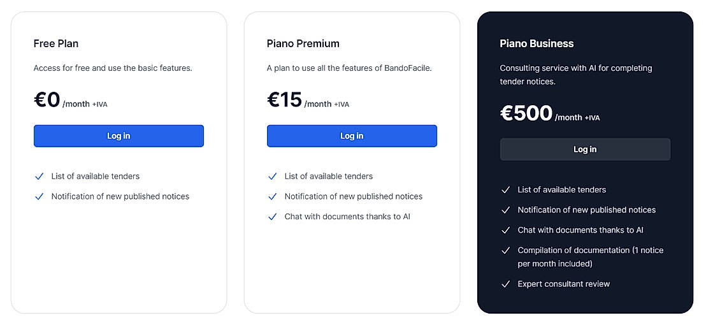Viewport: 706px width, 327px height.
Task: Click Premium's checkmark for Notification of new published notices
Action: (273, 196)
